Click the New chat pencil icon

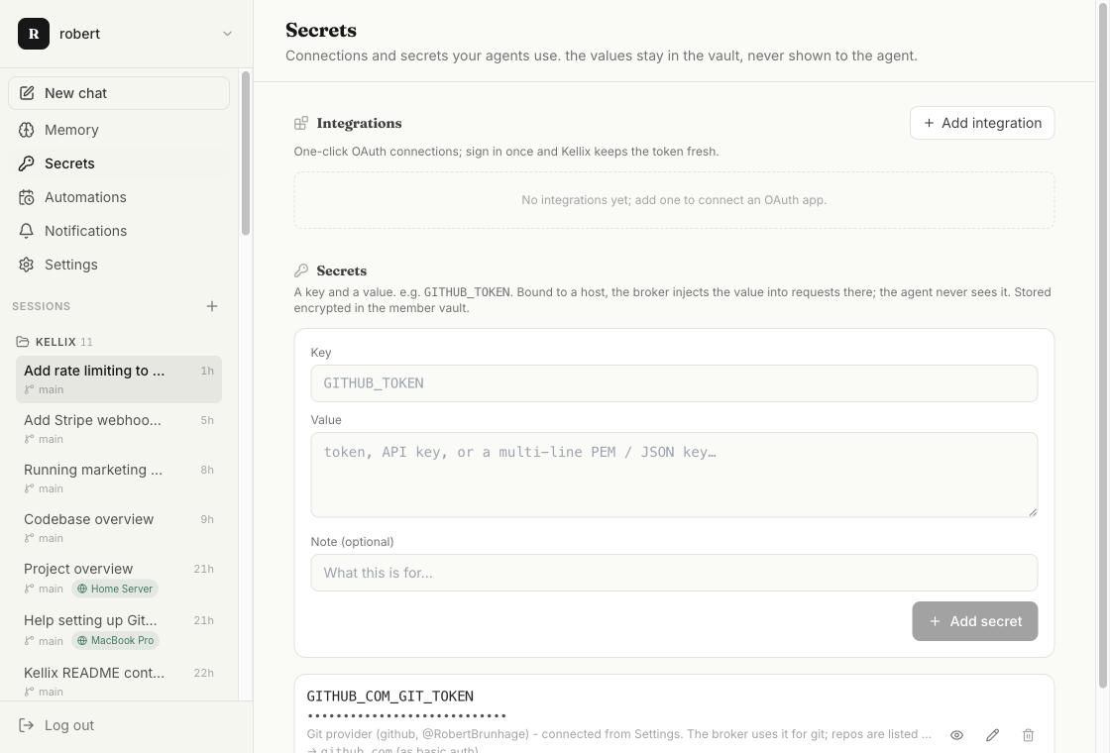click(26, 93)
